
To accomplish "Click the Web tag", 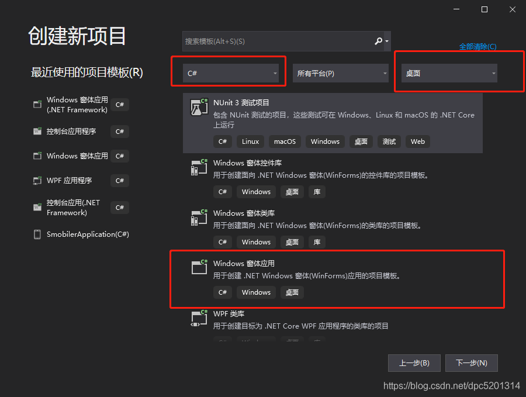I will [x=418, y=141].
